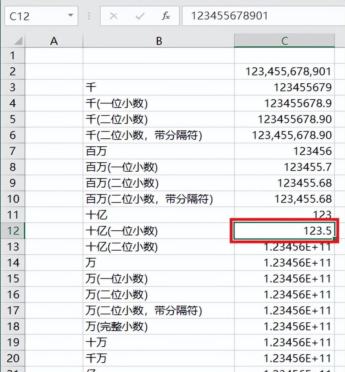
Task: Click cell labeled 十亿(二位小数)
Action: click(159, 247)
